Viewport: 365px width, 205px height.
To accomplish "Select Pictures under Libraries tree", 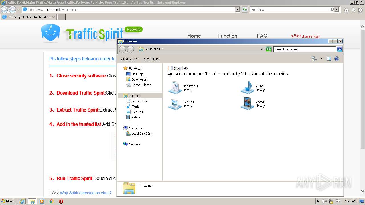I will 137,112.
